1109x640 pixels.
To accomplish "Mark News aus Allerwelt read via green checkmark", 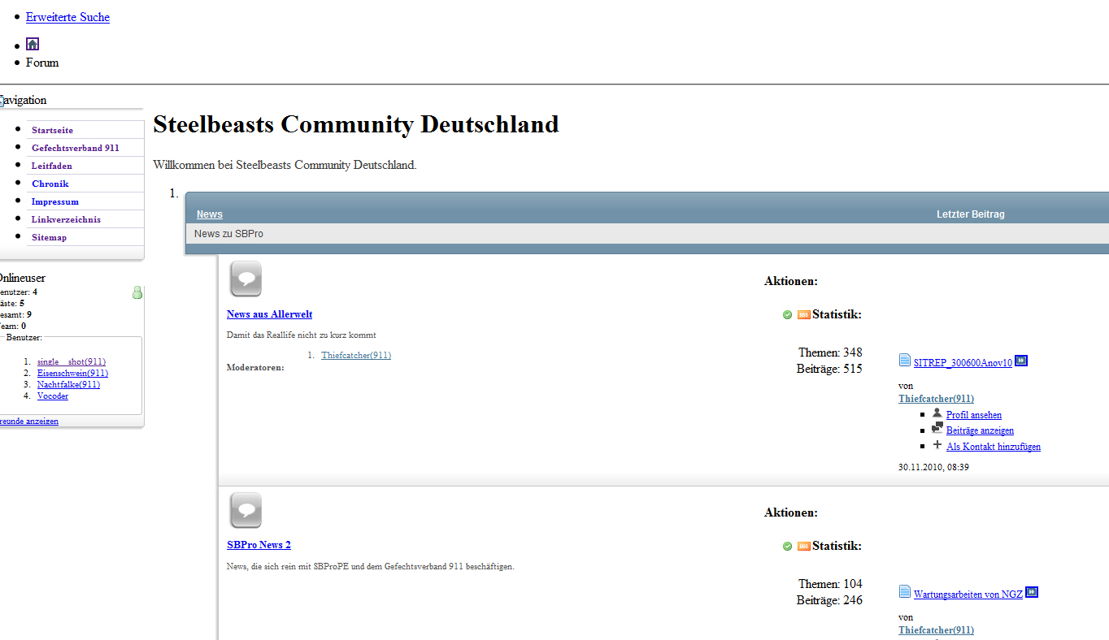I will [787, 315].
